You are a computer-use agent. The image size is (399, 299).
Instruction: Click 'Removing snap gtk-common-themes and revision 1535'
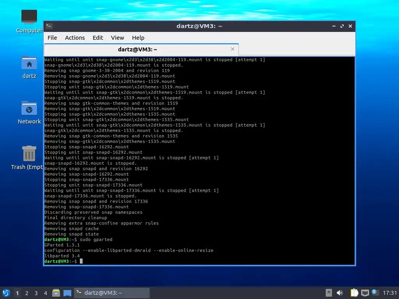pos(111,136)
